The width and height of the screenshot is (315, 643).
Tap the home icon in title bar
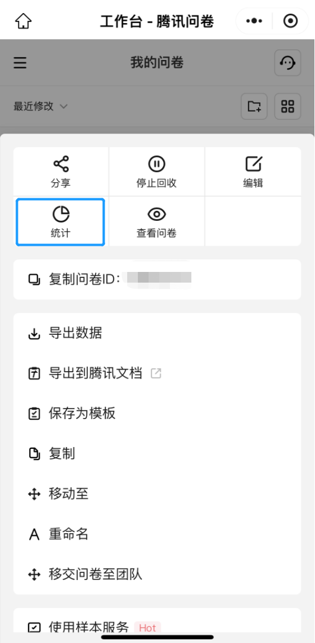(23, 21)
